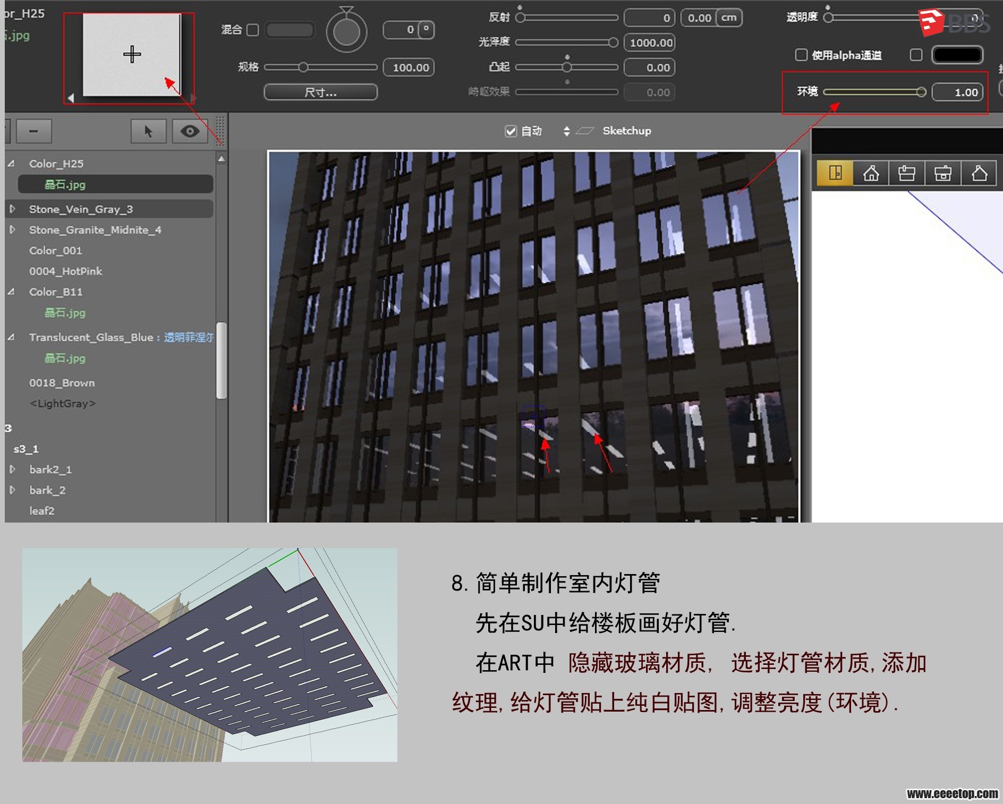This screenshot has width=1003, height=804.
Task: Click the rendered building preview image
Action: [533, 337]
